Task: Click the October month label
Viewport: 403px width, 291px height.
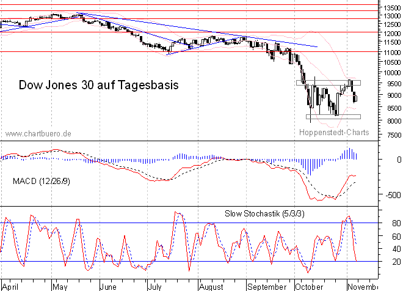Action: pyautogui.click(x=309, y=287)
